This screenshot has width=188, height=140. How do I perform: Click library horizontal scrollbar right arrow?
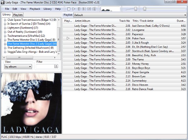55,58
